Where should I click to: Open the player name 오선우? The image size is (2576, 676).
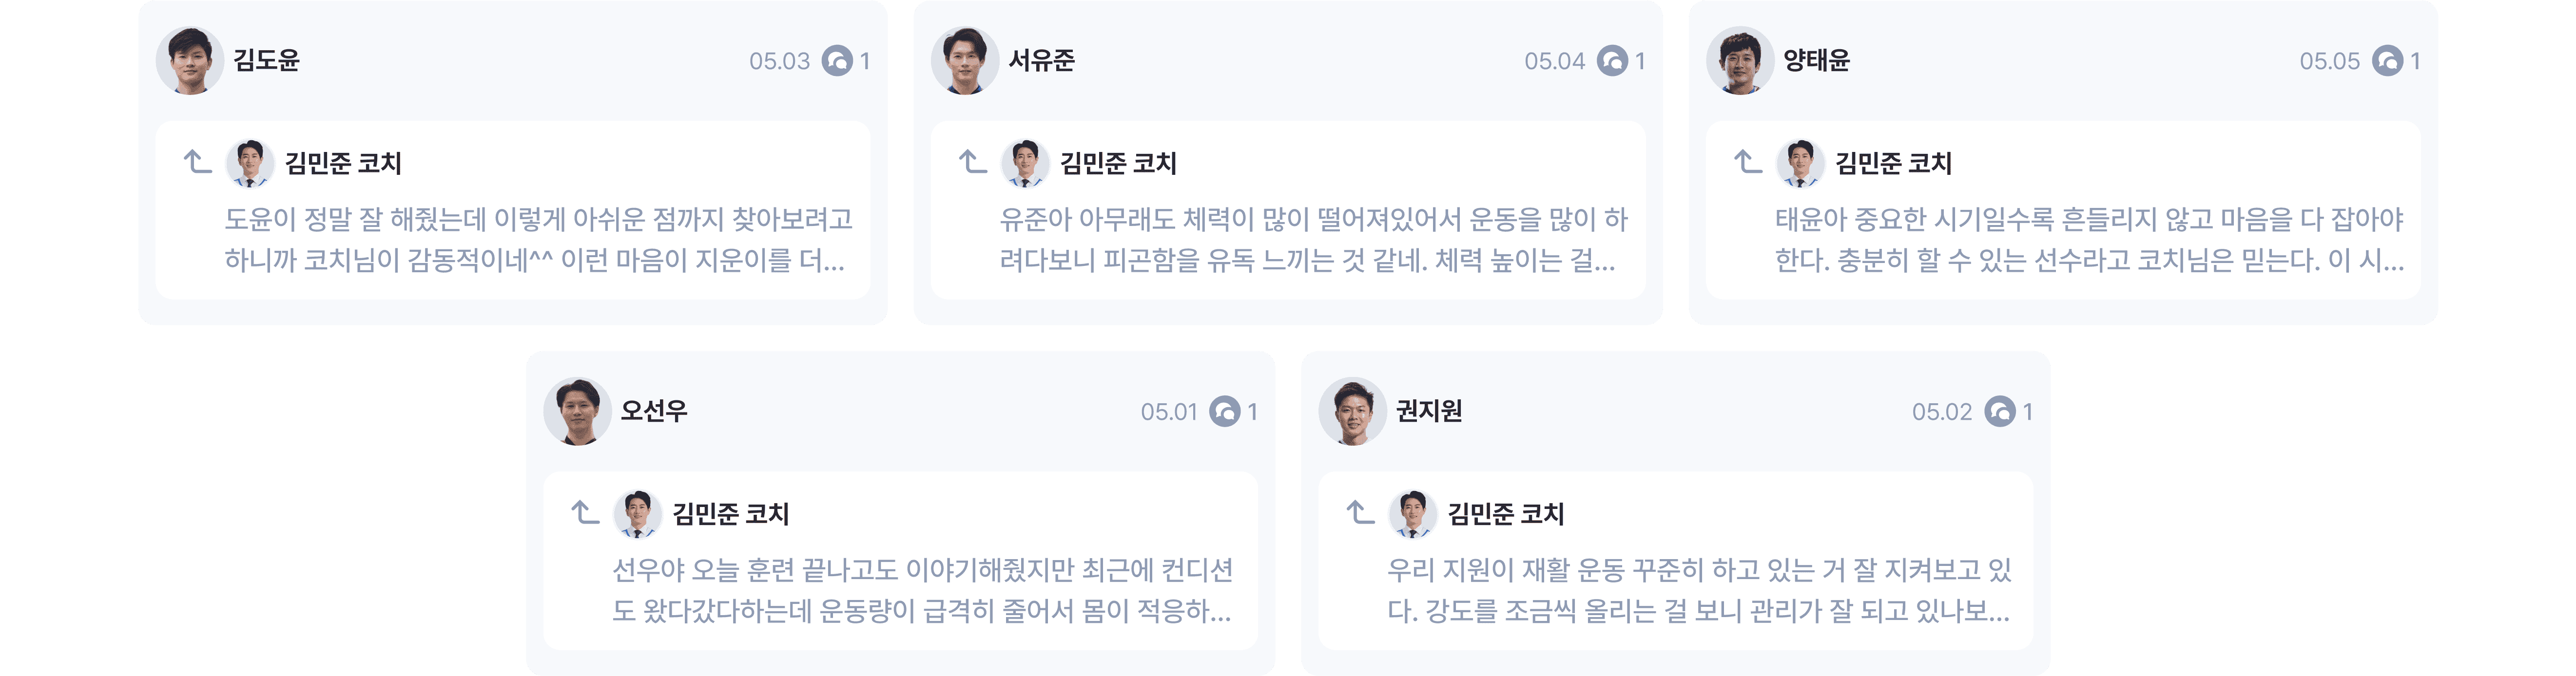(x=654, y=412)
